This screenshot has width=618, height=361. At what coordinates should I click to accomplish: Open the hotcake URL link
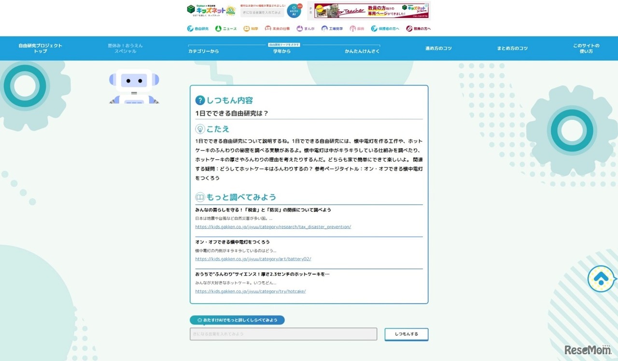coord(251,292)
